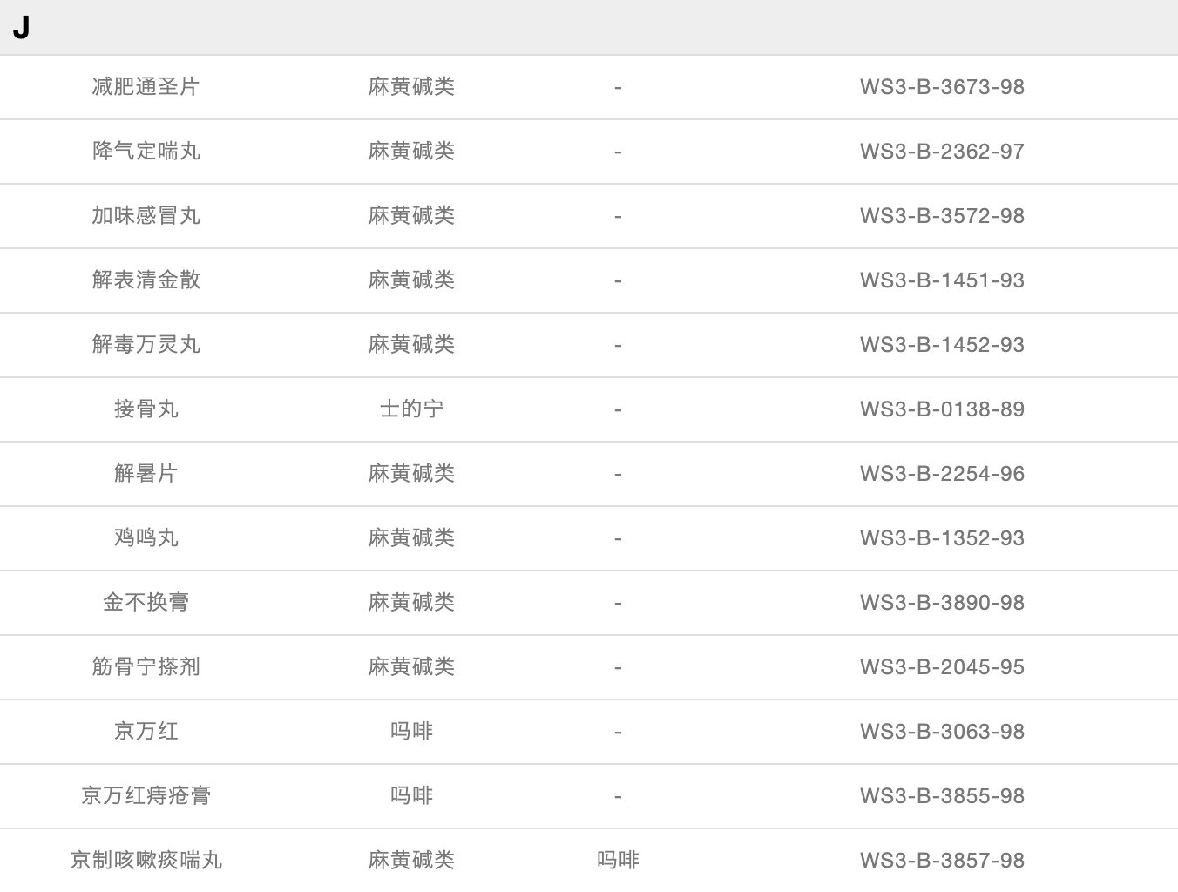
Task: Click the 接骨丸 drug name
Action: (146, 409)
